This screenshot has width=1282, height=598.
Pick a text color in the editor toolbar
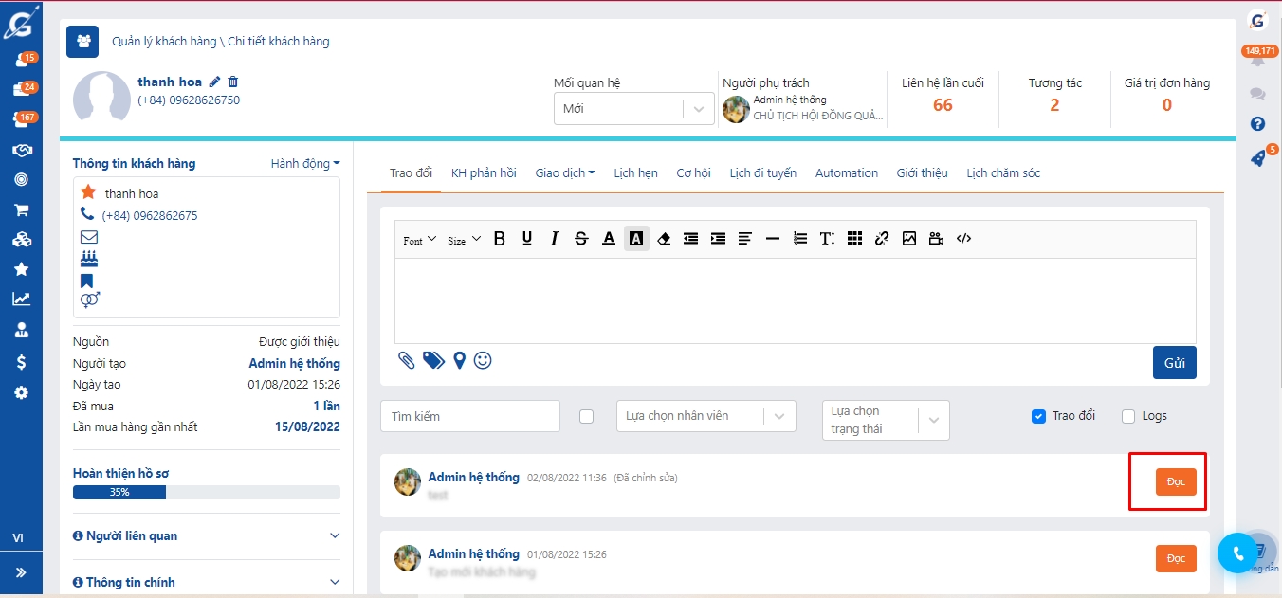click(609, 239)
